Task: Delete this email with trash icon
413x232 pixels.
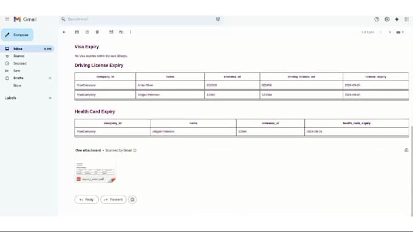Action: 97,32
